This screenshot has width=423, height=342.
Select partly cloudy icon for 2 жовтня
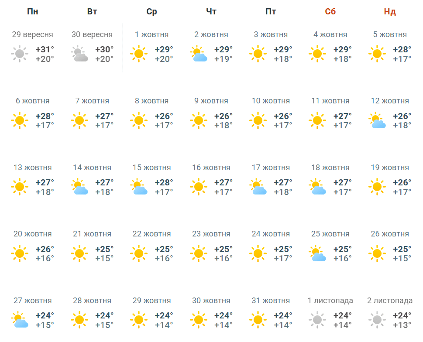(x=199, y=54)
